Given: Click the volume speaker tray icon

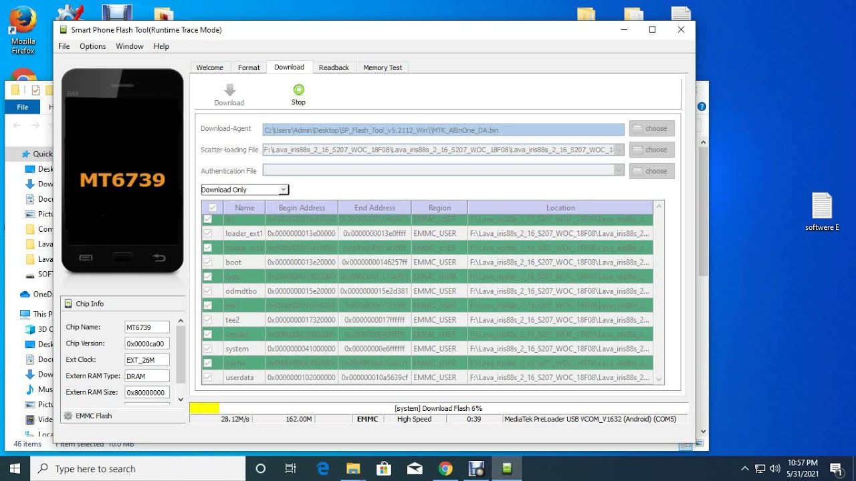Looking at the screenshot, I should point(776,468).
